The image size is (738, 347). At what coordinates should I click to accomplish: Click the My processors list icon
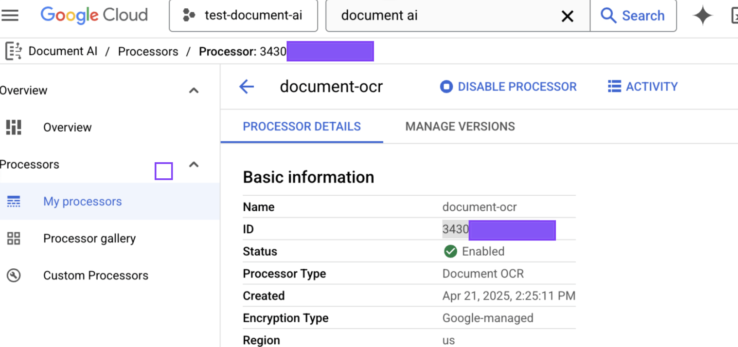[x=13, y=201]
